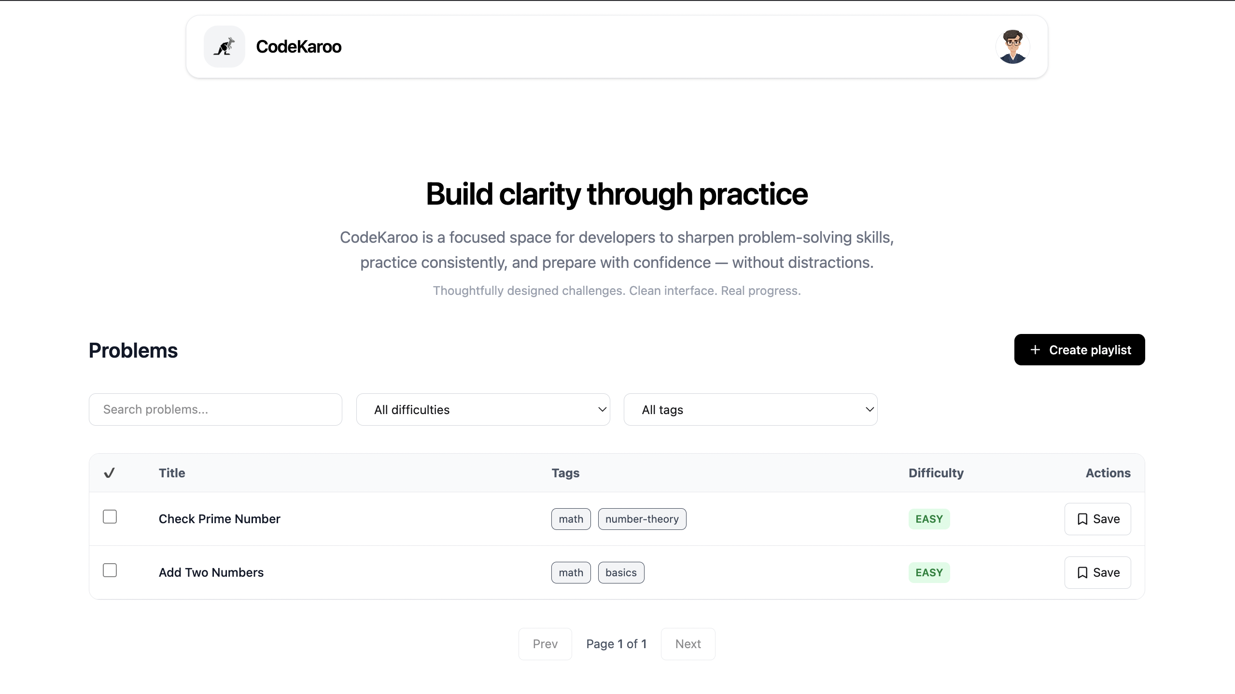
Task: Click the Difficulty column header
Action: [935, 473]
